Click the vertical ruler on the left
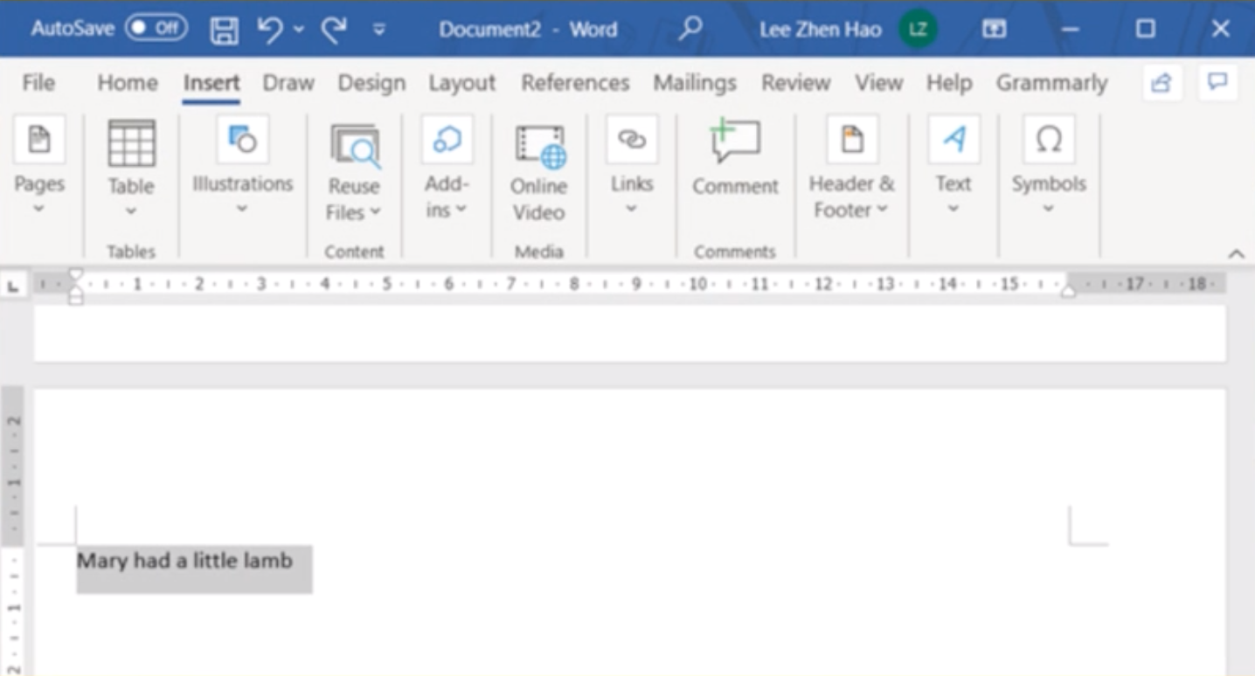The height and width of the screenshot is (676, 1255). pyautogui.click(x=13, y=531)
